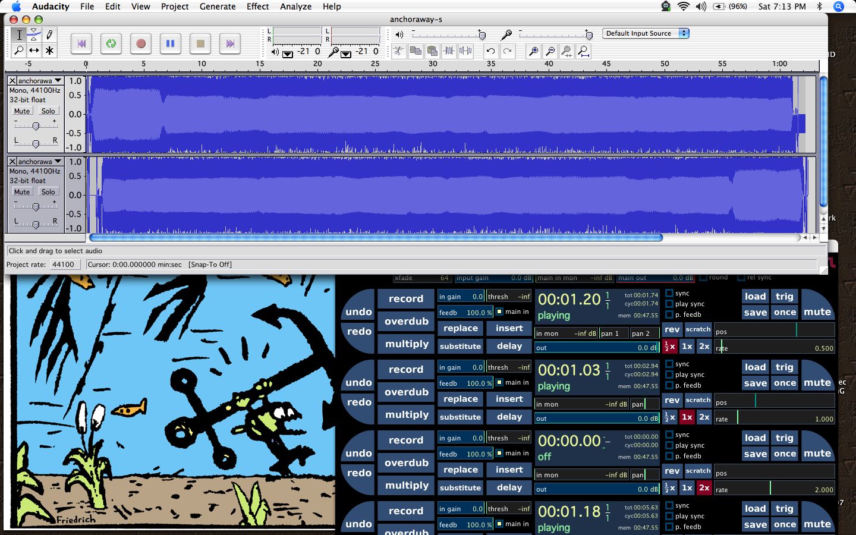Click overdub in second looper row
The width and height of the screenshot is (856, 535).
click(x=406, y=392)
